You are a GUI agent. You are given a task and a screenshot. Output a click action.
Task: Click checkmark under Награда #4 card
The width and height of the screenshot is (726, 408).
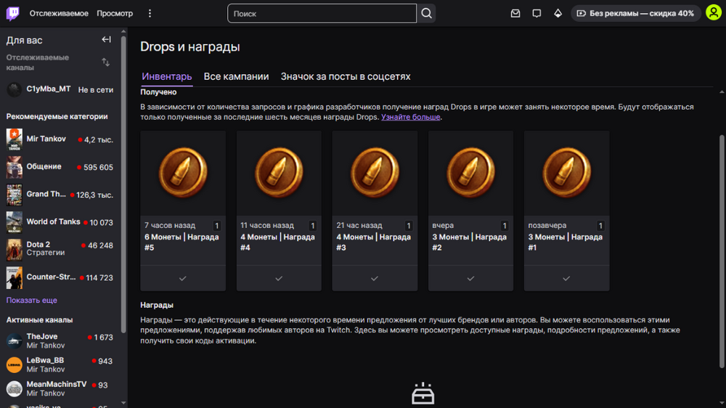tap(279, 278)
